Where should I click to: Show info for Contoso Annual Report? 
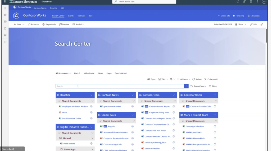pyautogui.click(x=174, y=106)
